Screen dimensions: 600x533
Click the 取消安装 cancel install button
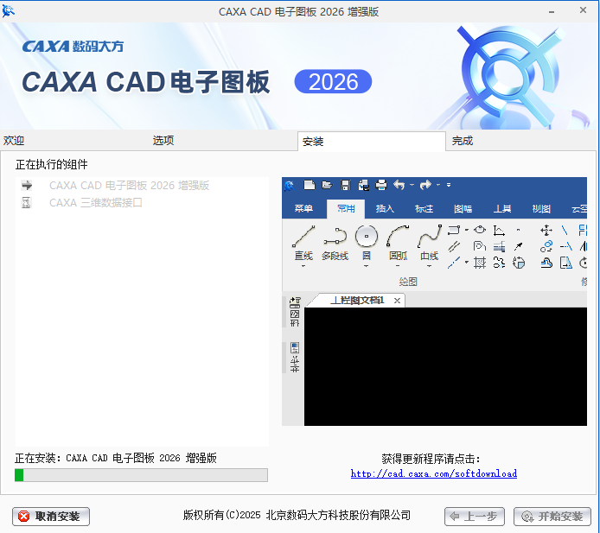point(51,517)
